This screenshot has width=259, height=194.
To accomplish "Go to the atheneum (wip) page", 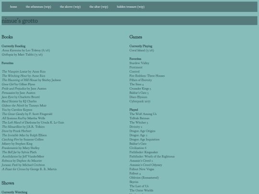I will (38, 7).
